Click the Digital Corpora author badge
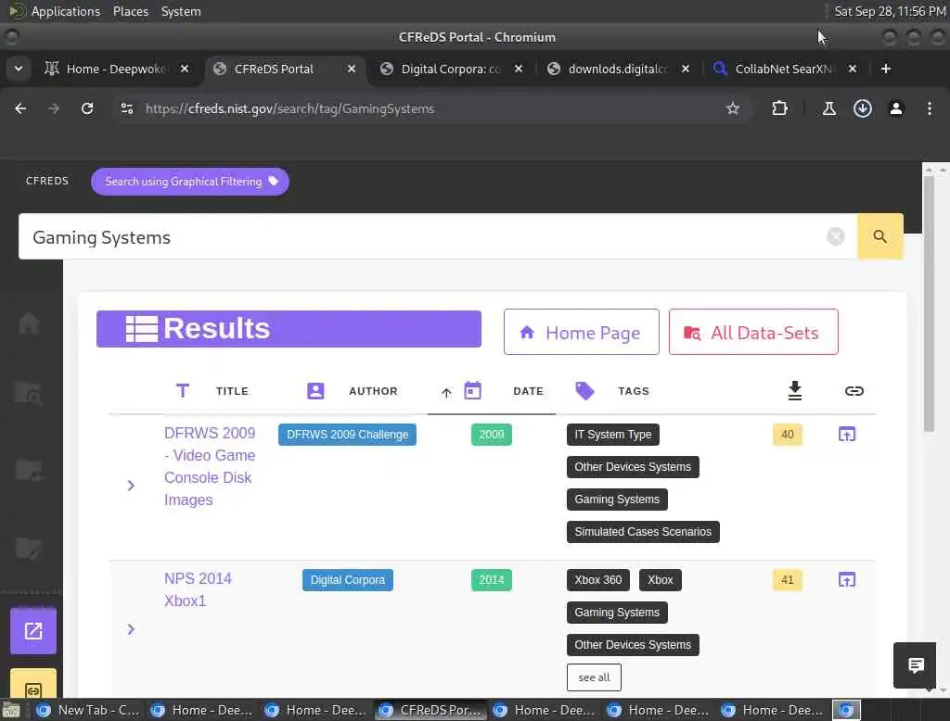The image size is (950, 721). (348, 580)
